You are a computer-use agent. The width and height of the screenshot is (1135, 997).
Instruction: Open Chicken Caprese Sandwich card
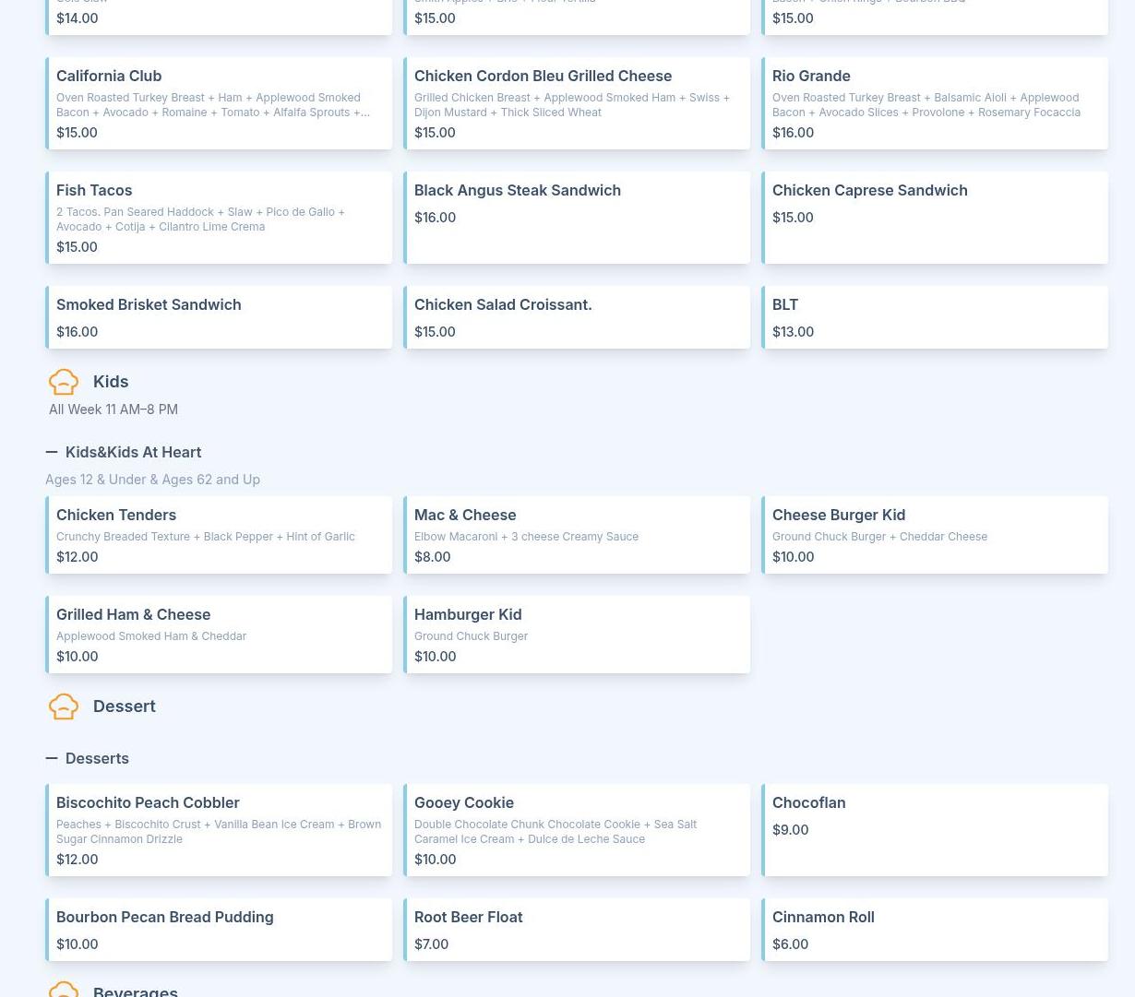[x=935, y=218]
